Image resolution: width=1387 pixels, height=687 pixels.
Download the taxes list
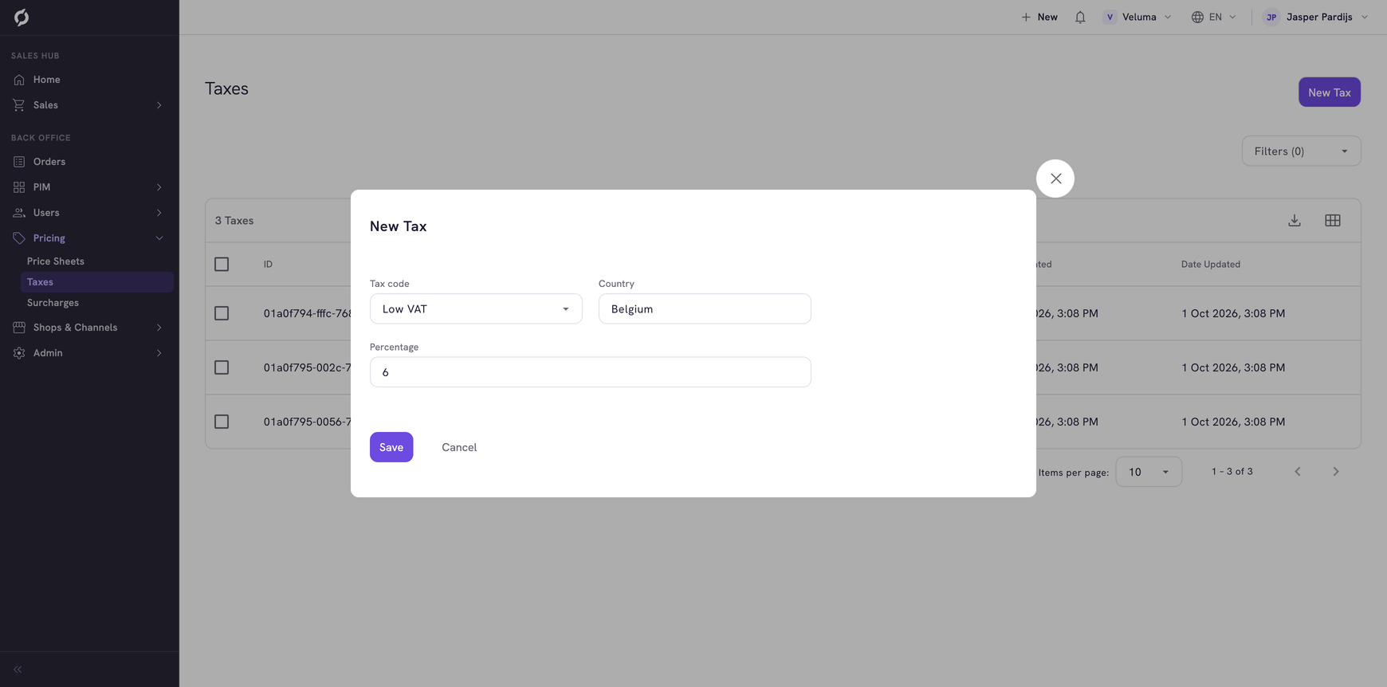pos(1295,220)
